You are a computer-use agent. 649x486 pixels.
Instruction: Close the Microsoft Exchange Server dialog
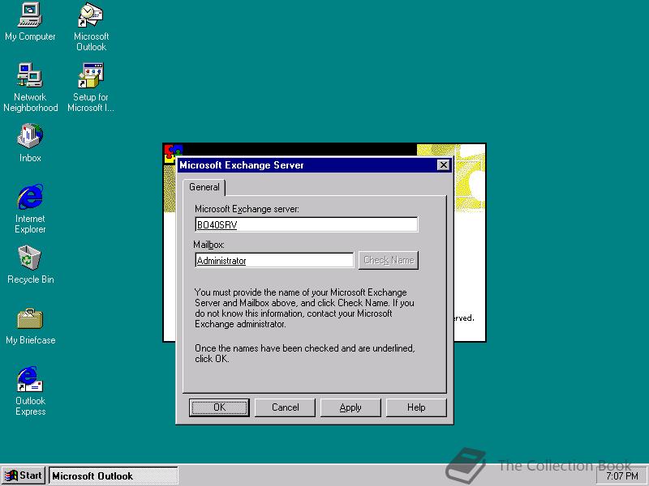pyautogui.click(x=443, y=165)
